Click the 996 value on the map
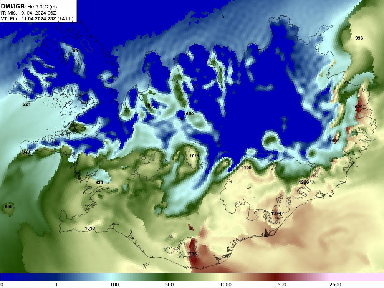 359,38
